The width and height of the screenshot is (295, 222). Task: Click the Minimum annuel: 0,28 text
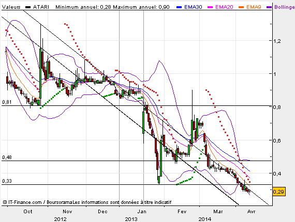pos(83,7)
